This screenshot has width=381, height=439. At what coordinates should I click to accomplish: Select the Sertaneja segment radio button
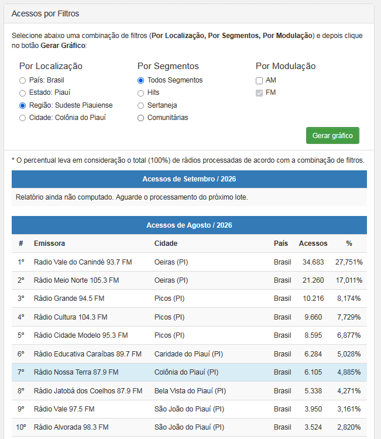(x=141, y=105)
